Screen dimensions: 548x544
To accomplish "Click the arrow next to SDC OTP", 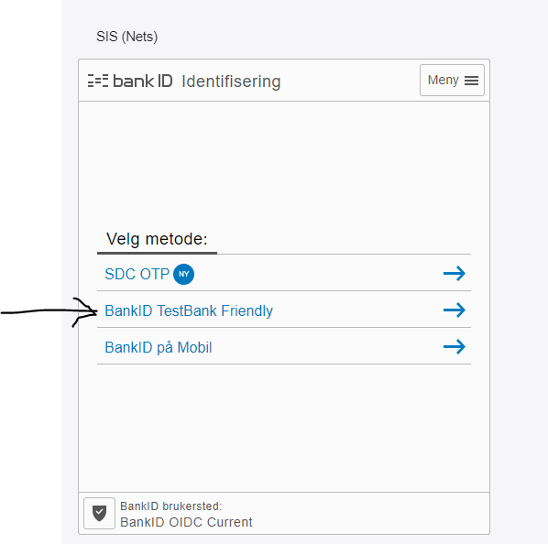I will pyautogui.click(x=455, y=273).
